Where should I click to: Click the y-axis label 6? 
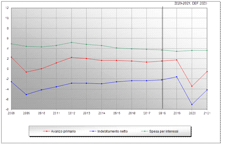point(8,38)
